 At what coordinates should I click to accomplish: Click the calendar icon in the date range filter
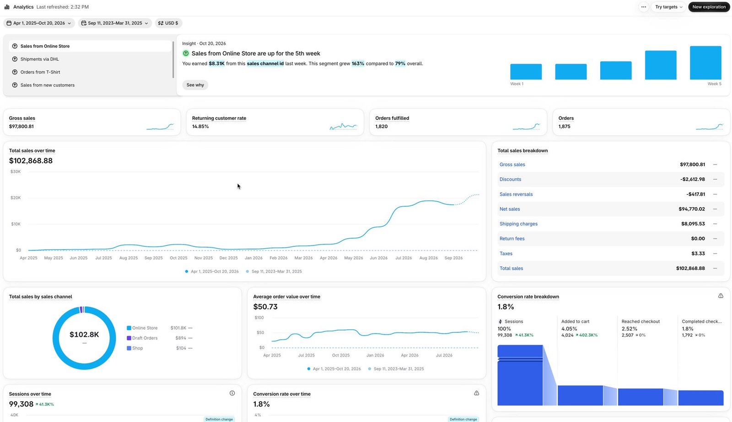pyautogui.click(x=9, y=23)
